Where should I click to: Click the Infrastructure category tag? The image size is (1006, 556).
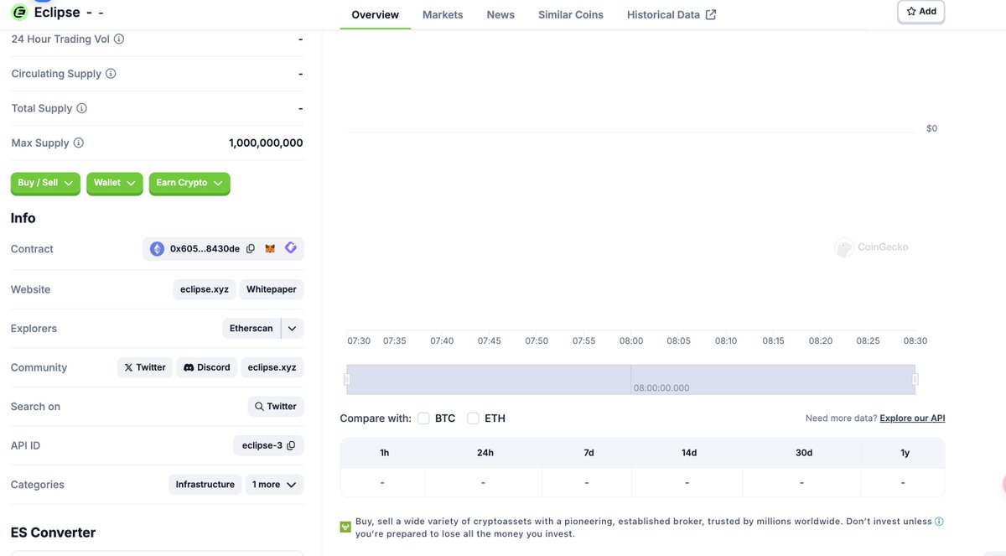click(205, 485)
